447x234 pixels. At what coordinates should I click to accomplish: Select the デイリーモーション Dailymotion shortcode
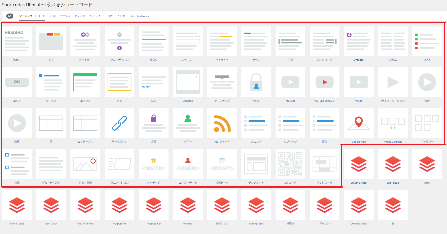393,82
